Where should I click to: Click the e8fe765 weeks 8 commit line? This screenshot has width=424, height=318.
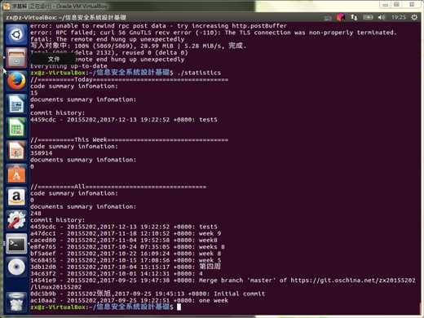click(x=127, y=247)
